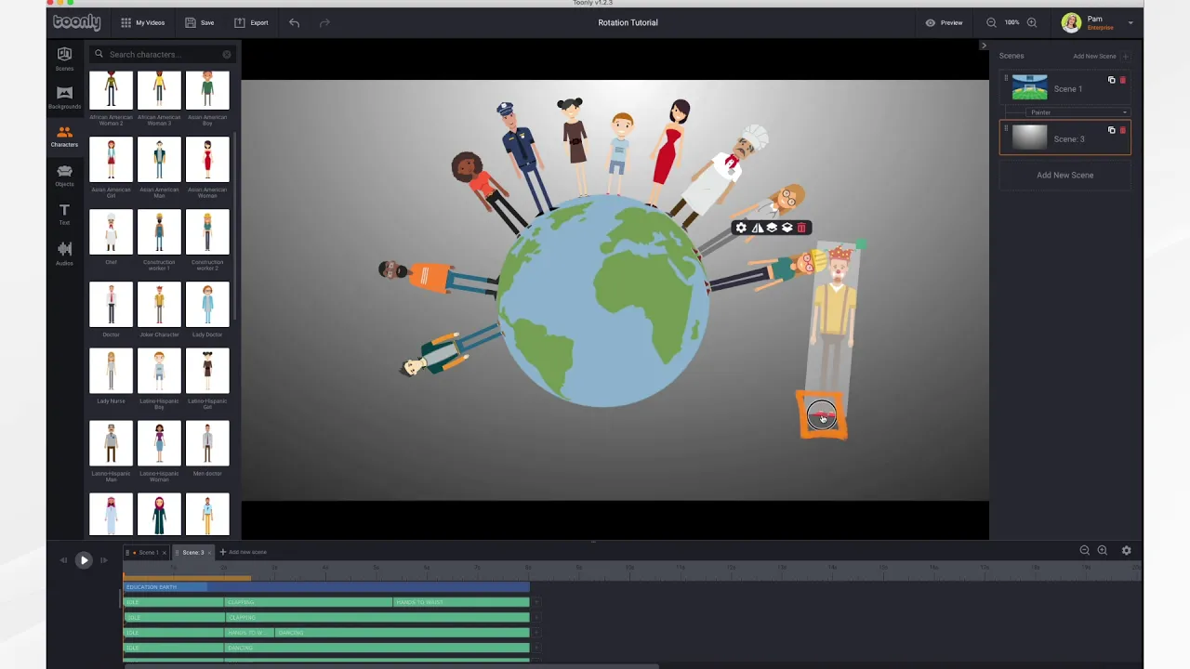Collapse the right Scenes panel with arrow
The image size is (1190, 669).
(x=984, y=45)
